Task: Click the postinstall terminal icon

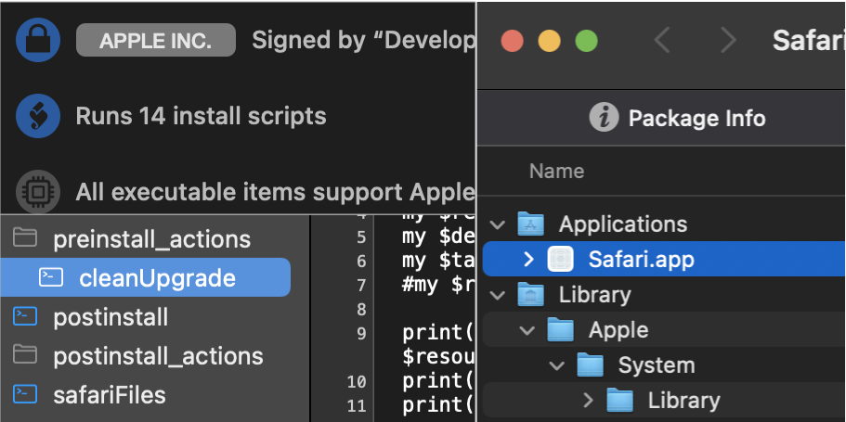Action: point(25,316)
